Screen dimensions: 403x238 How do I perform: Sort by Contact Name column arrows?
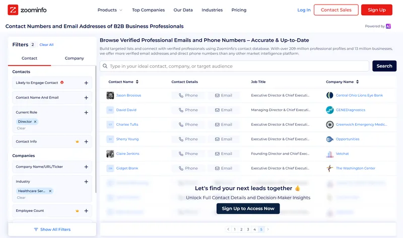click(x=137, y=82)
